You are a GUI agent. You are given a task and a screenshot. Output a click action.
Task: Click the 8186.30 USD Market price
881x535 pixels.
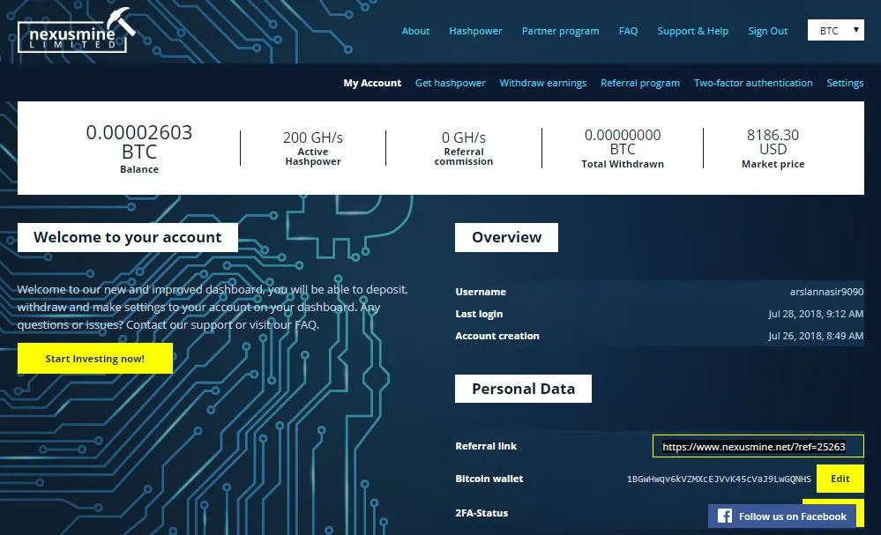(773, 142)
